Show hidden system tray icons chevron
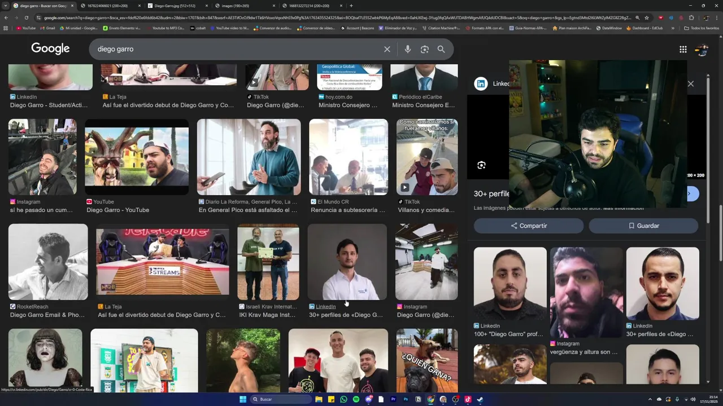The width and height of the screenshot is (723, 406). [x=650, y=399]
